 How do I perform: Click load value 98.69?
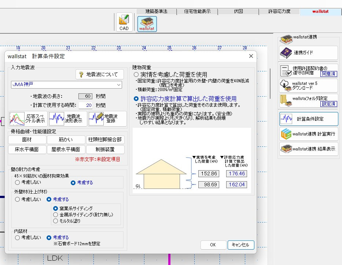click(209, 184)
